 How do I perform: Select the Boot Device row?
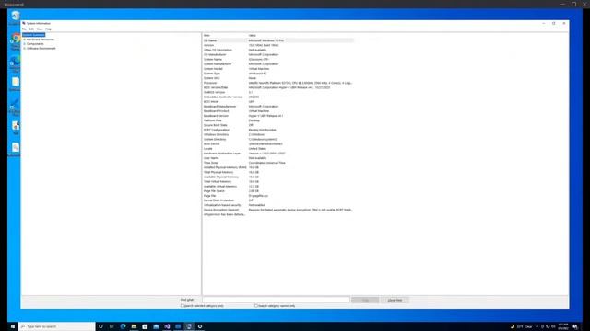pyautogui.click(x=278, y=144)
